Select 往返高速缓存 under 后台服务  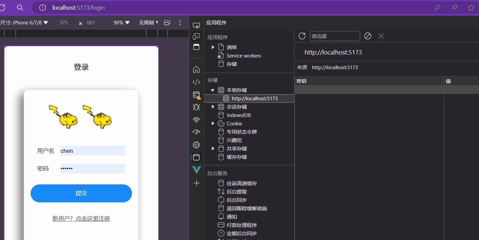(242, 184)
